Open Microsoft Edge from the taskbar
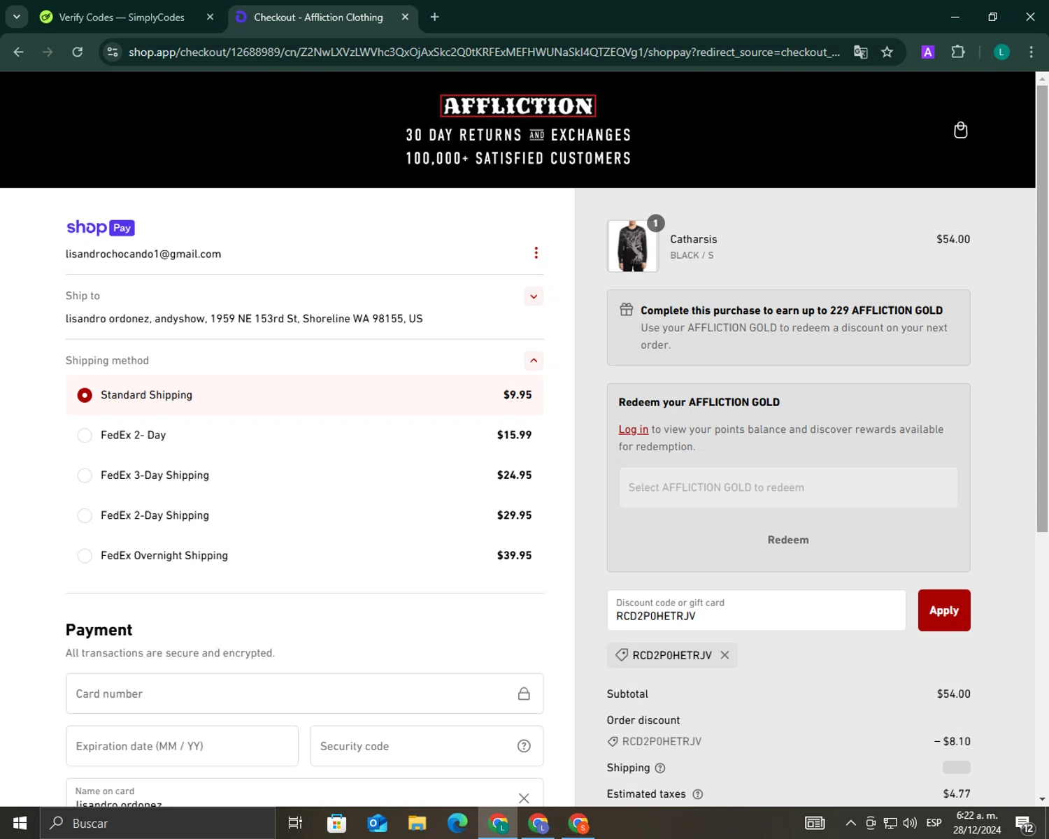Screen dimensions: 1049x839 tap(457, 823)
